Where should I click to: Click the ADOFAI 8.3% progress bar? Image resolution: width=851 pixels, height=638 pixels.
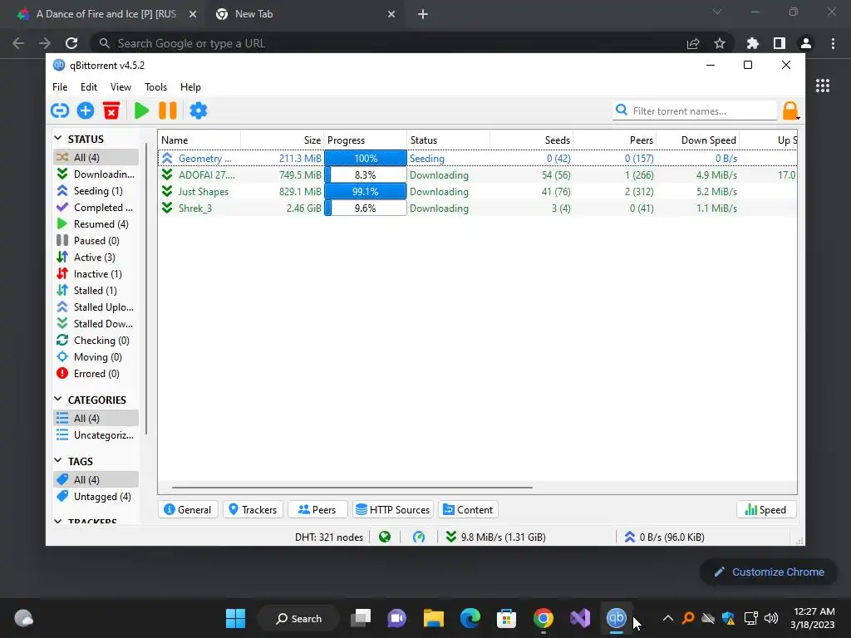coord(366,174)
